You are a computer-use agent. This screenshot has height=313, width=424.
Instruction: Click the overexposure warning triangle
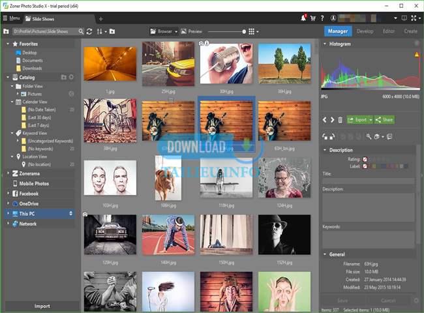(x=417, y=54)
